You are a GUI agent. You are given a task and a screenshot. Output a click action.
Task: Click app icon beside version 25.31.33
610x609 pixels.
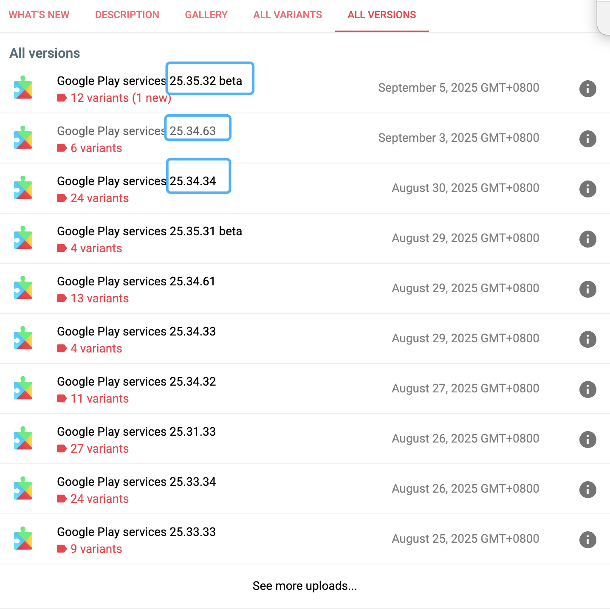coord(23,438)
